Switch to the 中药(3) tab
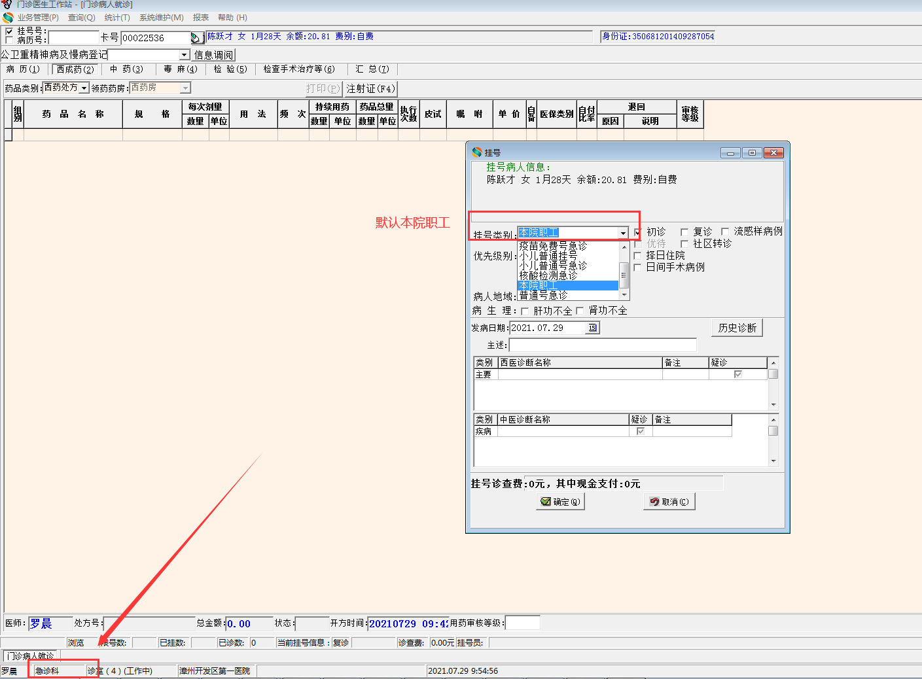922x679 pixels. tap(126, 69)
